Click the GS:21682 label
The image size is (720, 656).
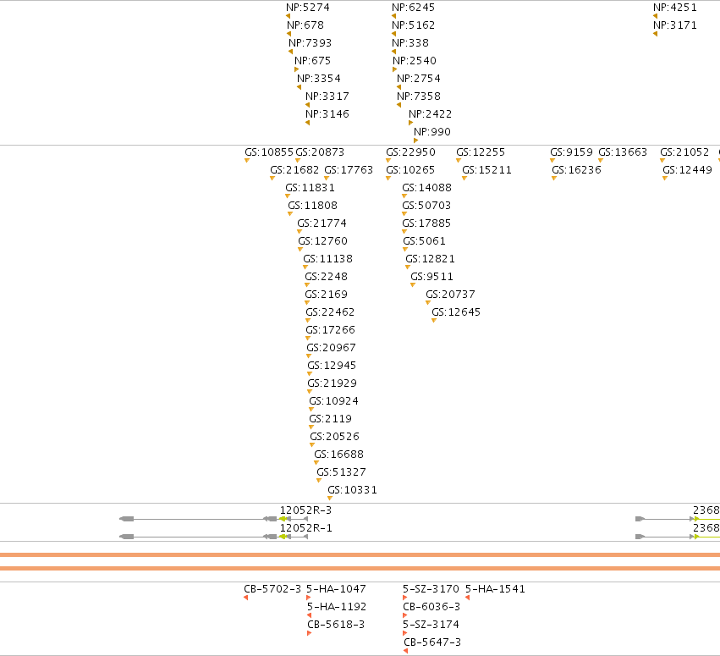click(x=294, y=170)
